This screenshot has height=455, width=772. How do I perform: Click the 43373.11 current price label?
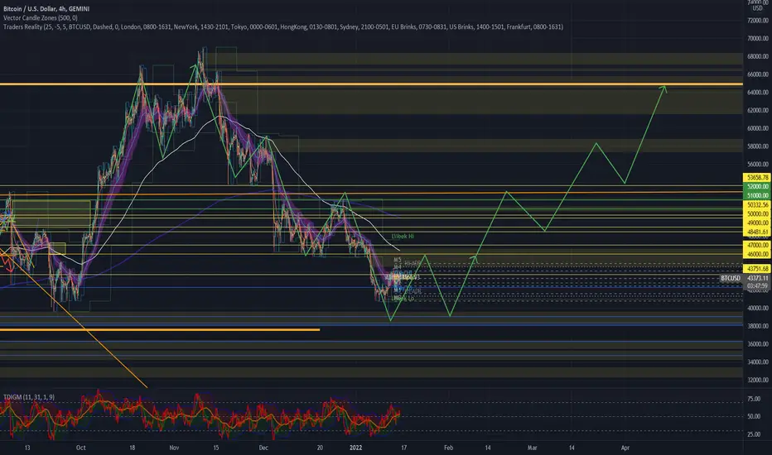click(x=757, y=278)
